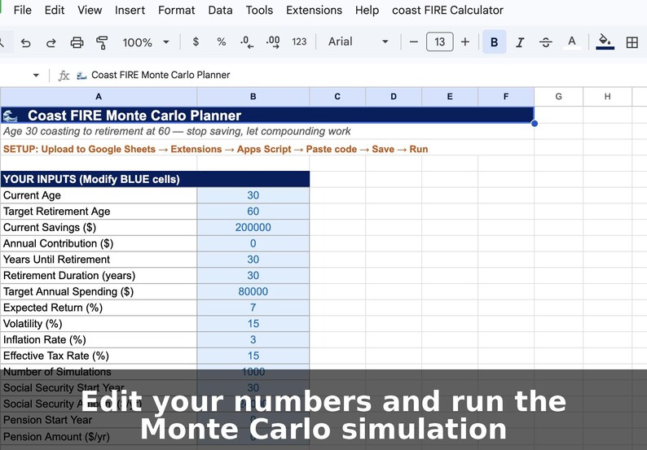
Task: Open the 100% zoom dropdown
Action: pyautogui.click(x=146, y=42)
